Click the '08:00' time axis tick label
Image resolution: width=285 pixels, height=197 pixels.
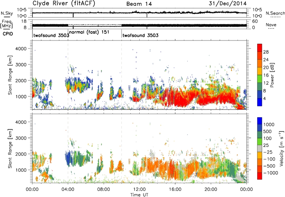click(104, 190)
